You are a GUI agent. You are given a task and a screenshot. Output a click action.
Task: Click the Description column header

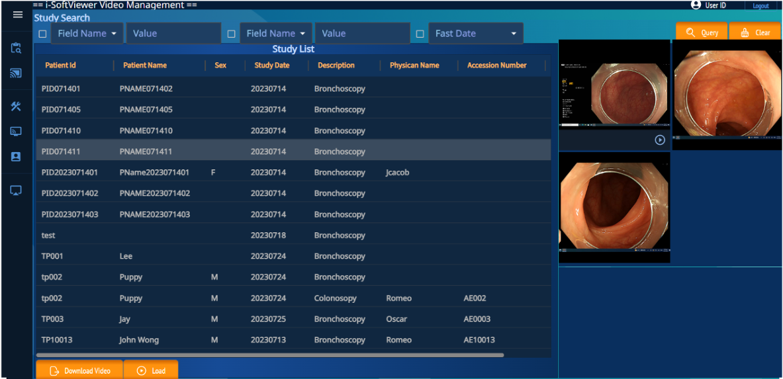[336, 65]
